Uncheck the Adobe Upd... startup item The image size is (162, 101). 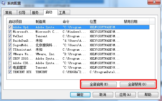pos(10,27)
